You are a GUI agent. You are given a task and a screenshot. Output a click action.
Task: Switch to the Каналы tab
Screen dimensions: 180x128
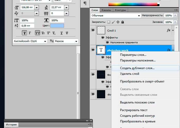point(106,10)
